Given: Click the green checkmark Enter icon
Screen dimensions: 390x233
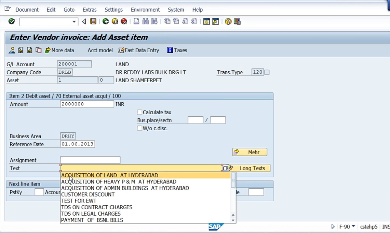Looking at the screenshot, I should (x=12, y=21).
